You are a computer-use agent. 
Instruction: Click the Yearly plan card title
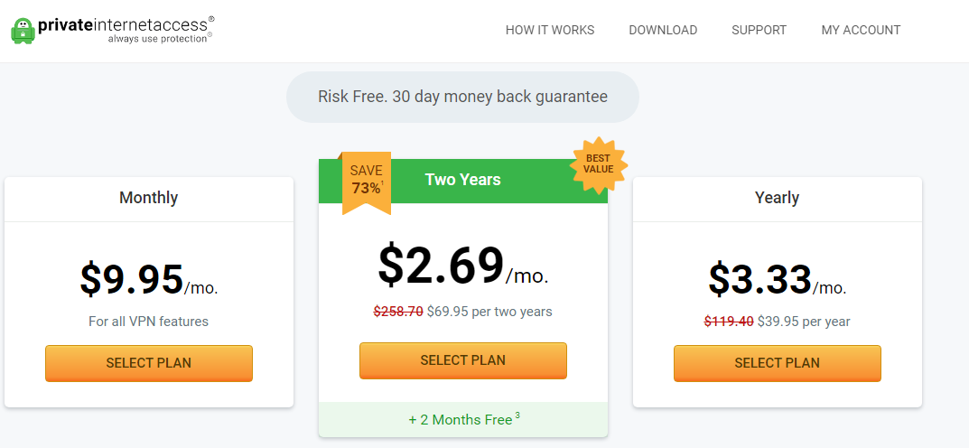777,198
